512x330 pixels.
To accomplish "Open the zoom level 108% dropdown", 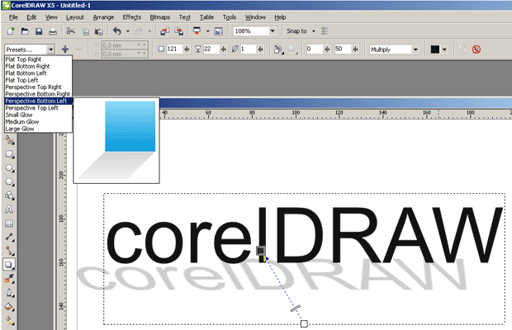I will pyautogui.click(x=273, y=31).
